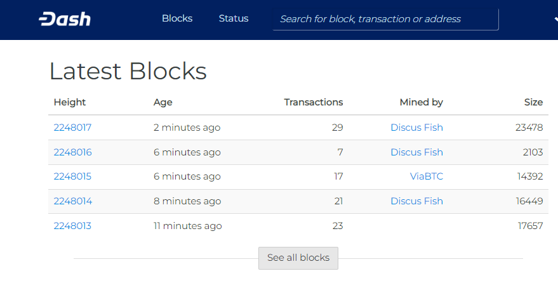Click the Latest Blocks heading

[x=128, y=71]
